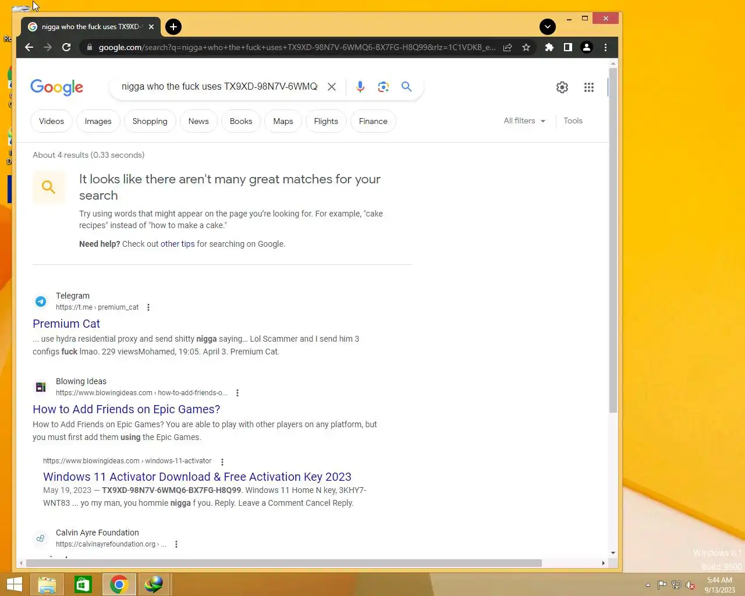Click the scroll-right arrow at bottom
Image resolution: width=745 pixels, height=596 pixels.
(603, 563)
